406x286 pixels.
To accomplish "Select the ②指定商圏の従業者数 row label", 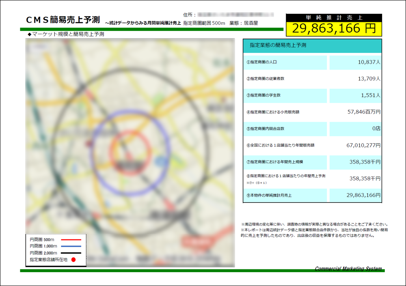I will pos(267,79).
